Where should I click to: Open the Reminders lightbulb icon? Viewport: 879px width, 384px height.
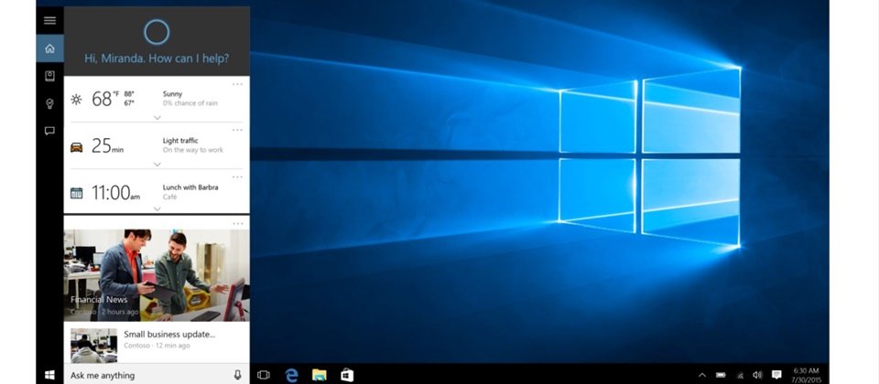coord(49,103)
